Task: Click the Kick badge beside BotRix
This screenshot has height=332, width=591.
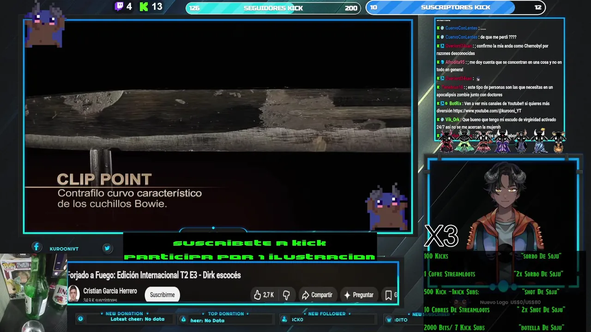Action: coord(438,103)
